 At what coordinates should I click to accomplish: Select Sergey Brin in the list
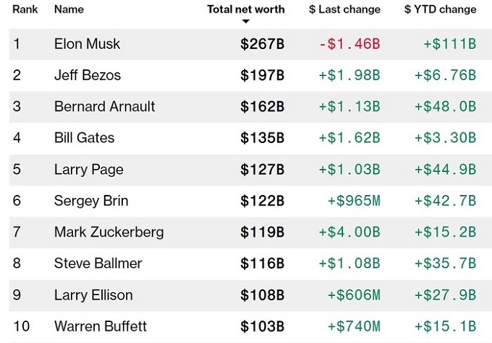[x=90, y=201]
